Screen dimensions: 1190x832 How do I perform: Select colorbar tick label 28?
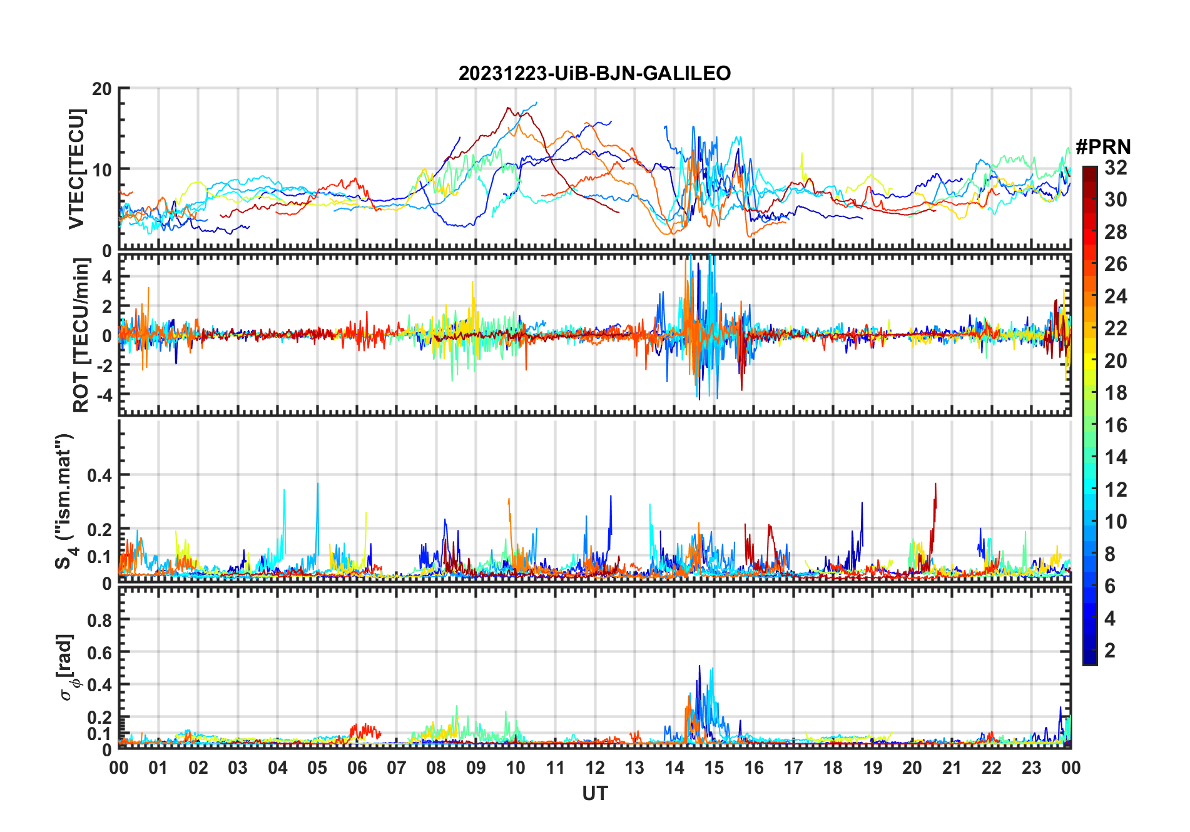pos(1116,232)
